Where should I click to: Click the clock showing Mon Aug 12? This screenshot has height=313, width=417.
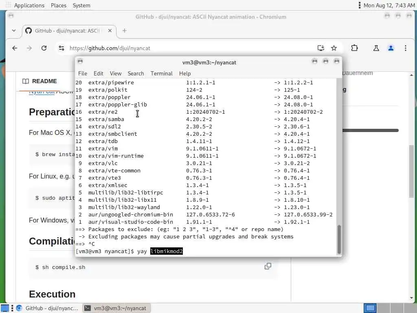click(x=389, y=5)
